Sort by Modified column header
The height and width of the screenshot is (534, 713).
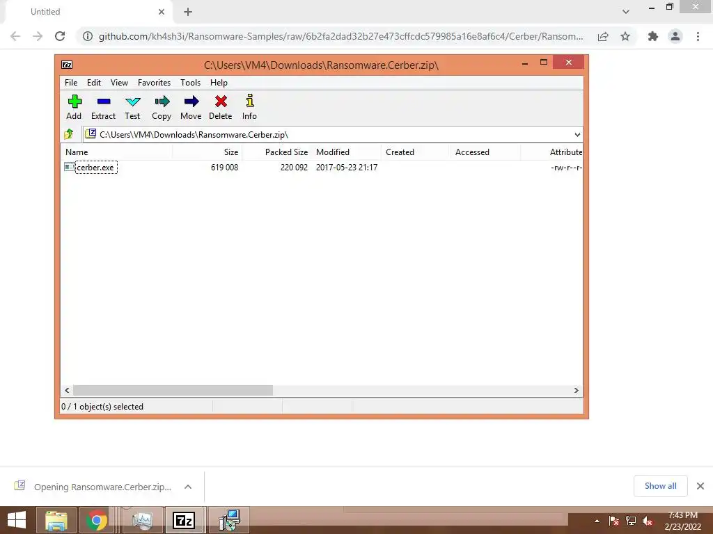click(x=347, y=152)
